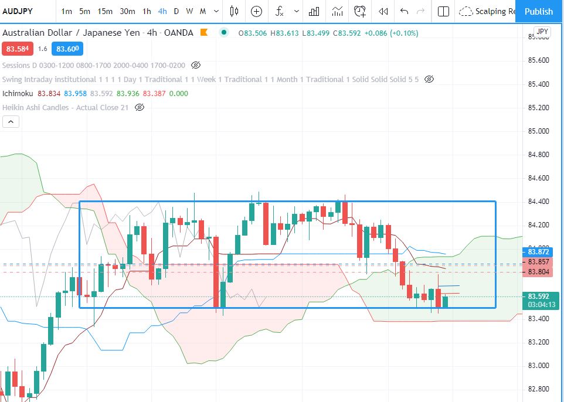The image size is (564, 402).
Task: Click the Scalping layout name
Action: (x=495, y=12)
